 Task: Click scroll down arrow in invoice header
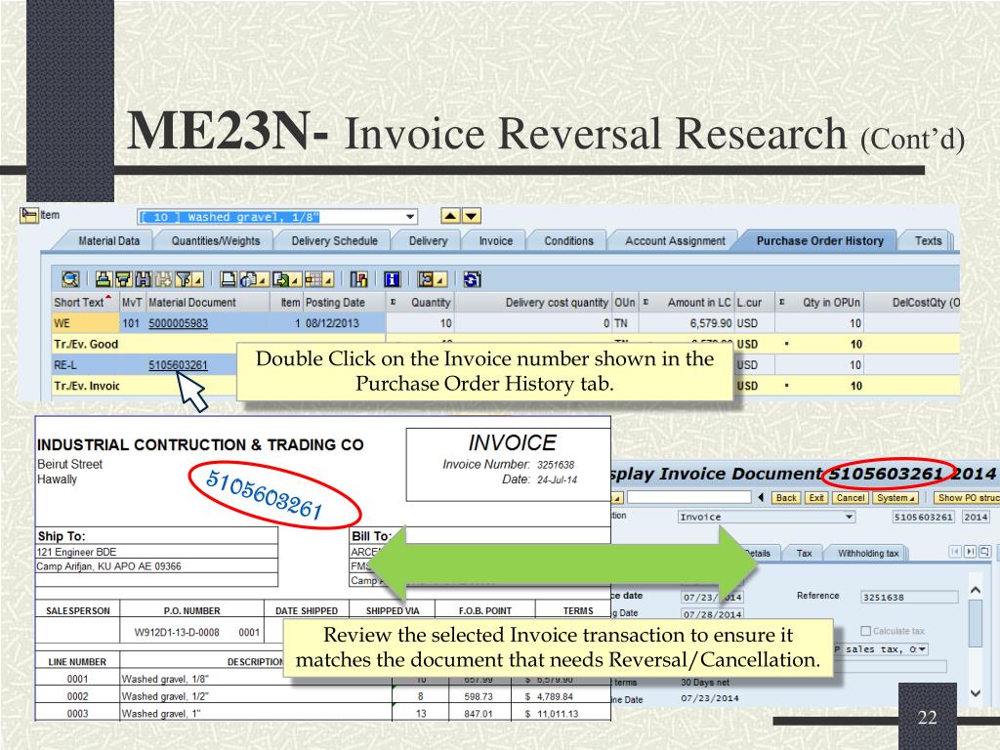[x=976, y=692]
